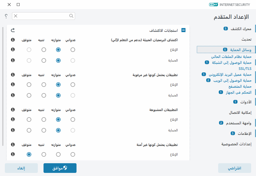Click the إلغاء button
The height and width of the screenshot is (176, 256).
click(x=21, y=168)
